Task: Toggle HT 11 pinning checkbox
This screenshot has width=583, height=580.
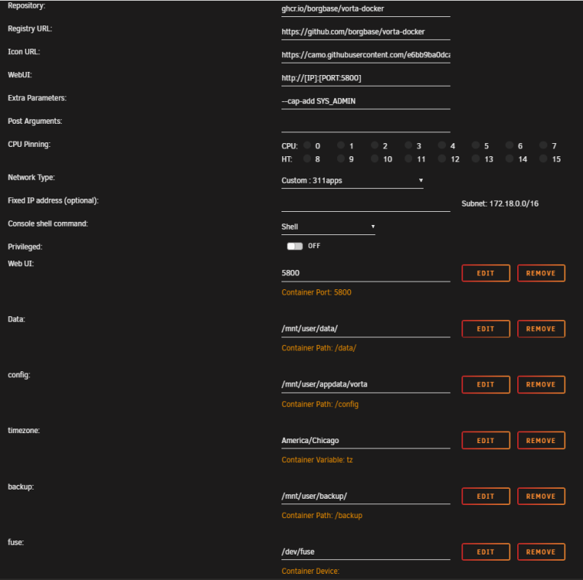Action: click(x=408, y=159)
